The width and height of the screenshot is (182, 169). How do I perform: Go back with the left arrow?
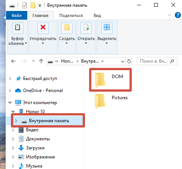pos(13,61)
